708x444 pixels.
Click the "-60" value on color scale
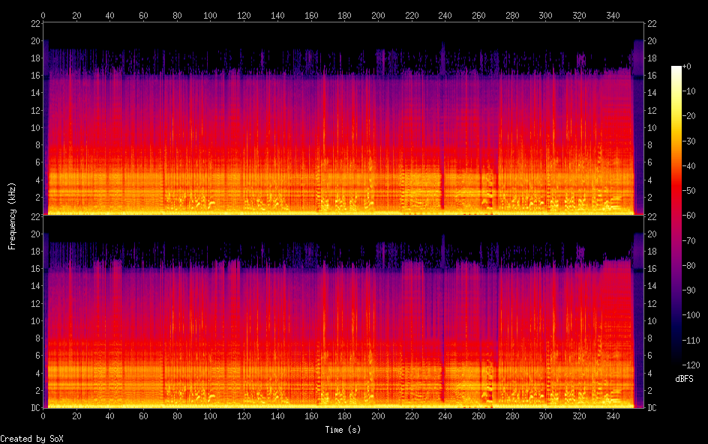688,216
